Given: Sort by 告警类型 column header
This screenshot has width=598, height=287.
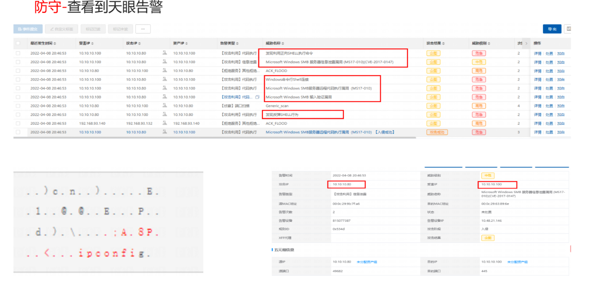Looking at the screenshot, I should tap(229, 44).
